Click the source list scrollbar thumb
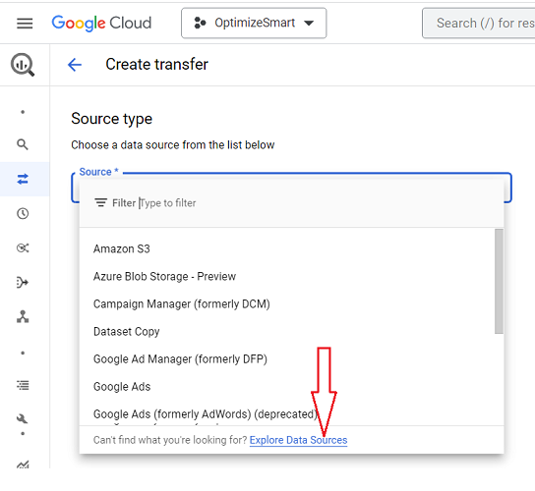This screenshot has height=491, width=535. (499, 281)
